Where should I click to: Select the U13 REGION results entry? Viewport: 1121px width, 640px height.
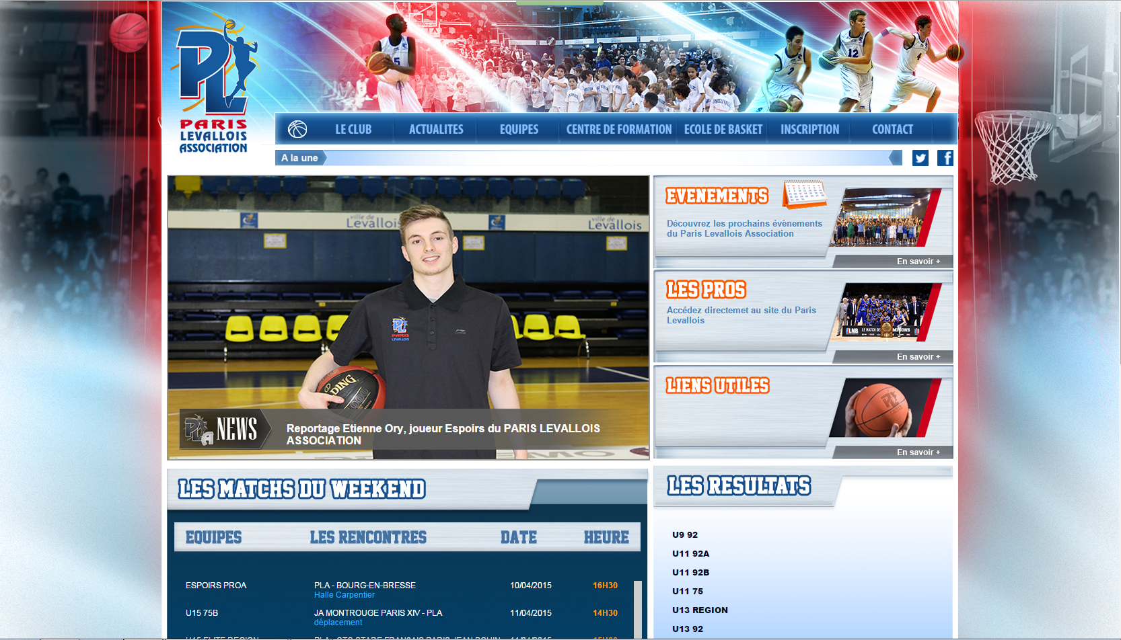(x=700, y=610)
